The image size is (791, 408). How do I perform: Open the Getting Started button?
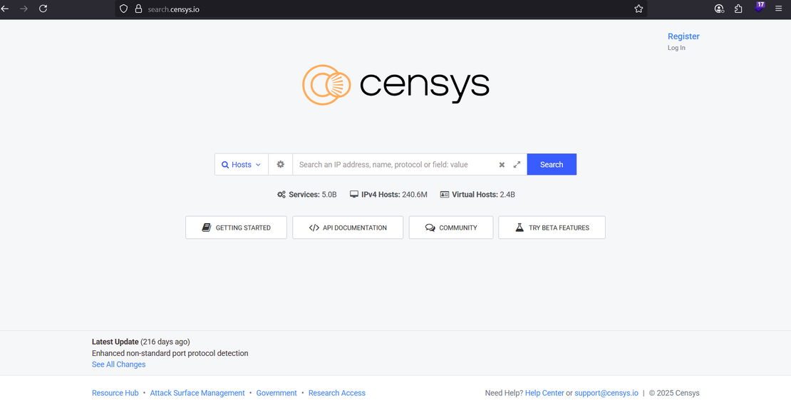236,228
